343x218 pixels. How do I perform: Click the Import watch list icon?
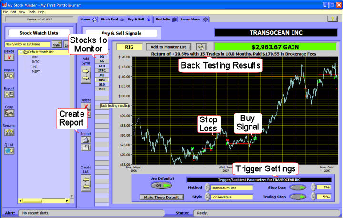(x=9, y=76)
